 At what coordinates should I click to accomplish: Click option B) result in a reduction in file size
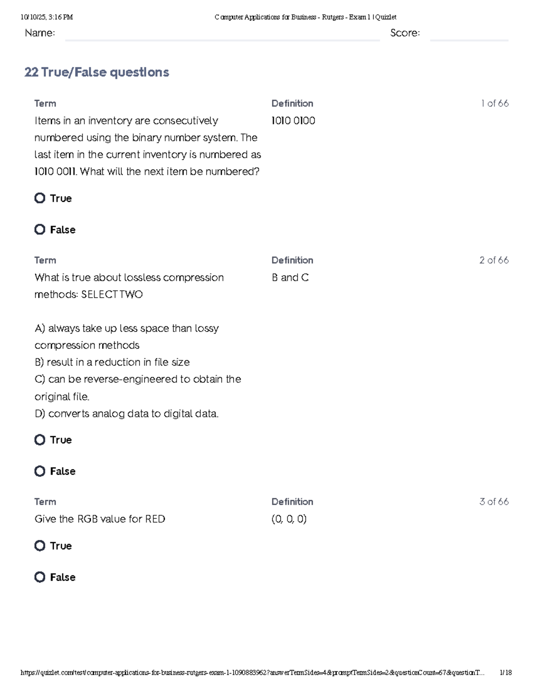[112, 363]
